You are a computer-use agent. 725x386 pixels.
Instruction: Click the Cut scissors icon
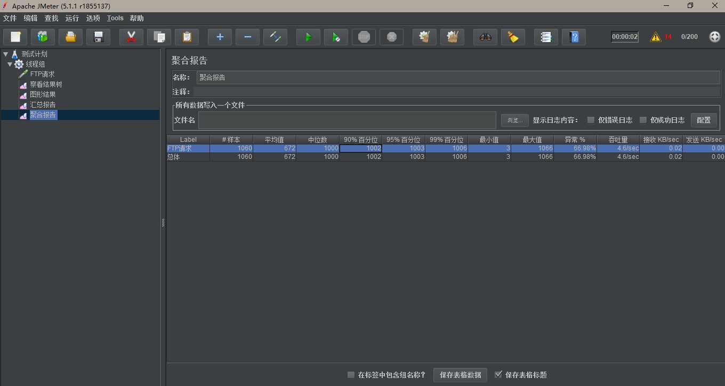pos(131,37)
